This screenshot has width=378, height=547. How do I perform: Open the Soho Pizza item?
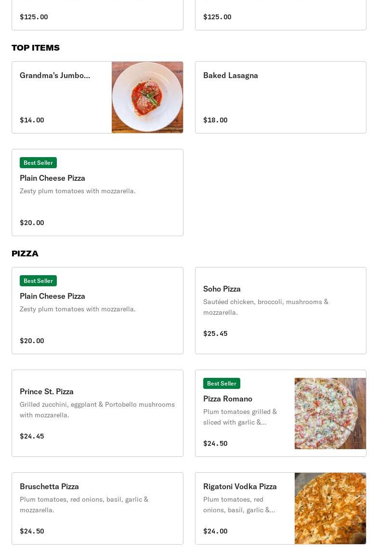pos(222,289)
